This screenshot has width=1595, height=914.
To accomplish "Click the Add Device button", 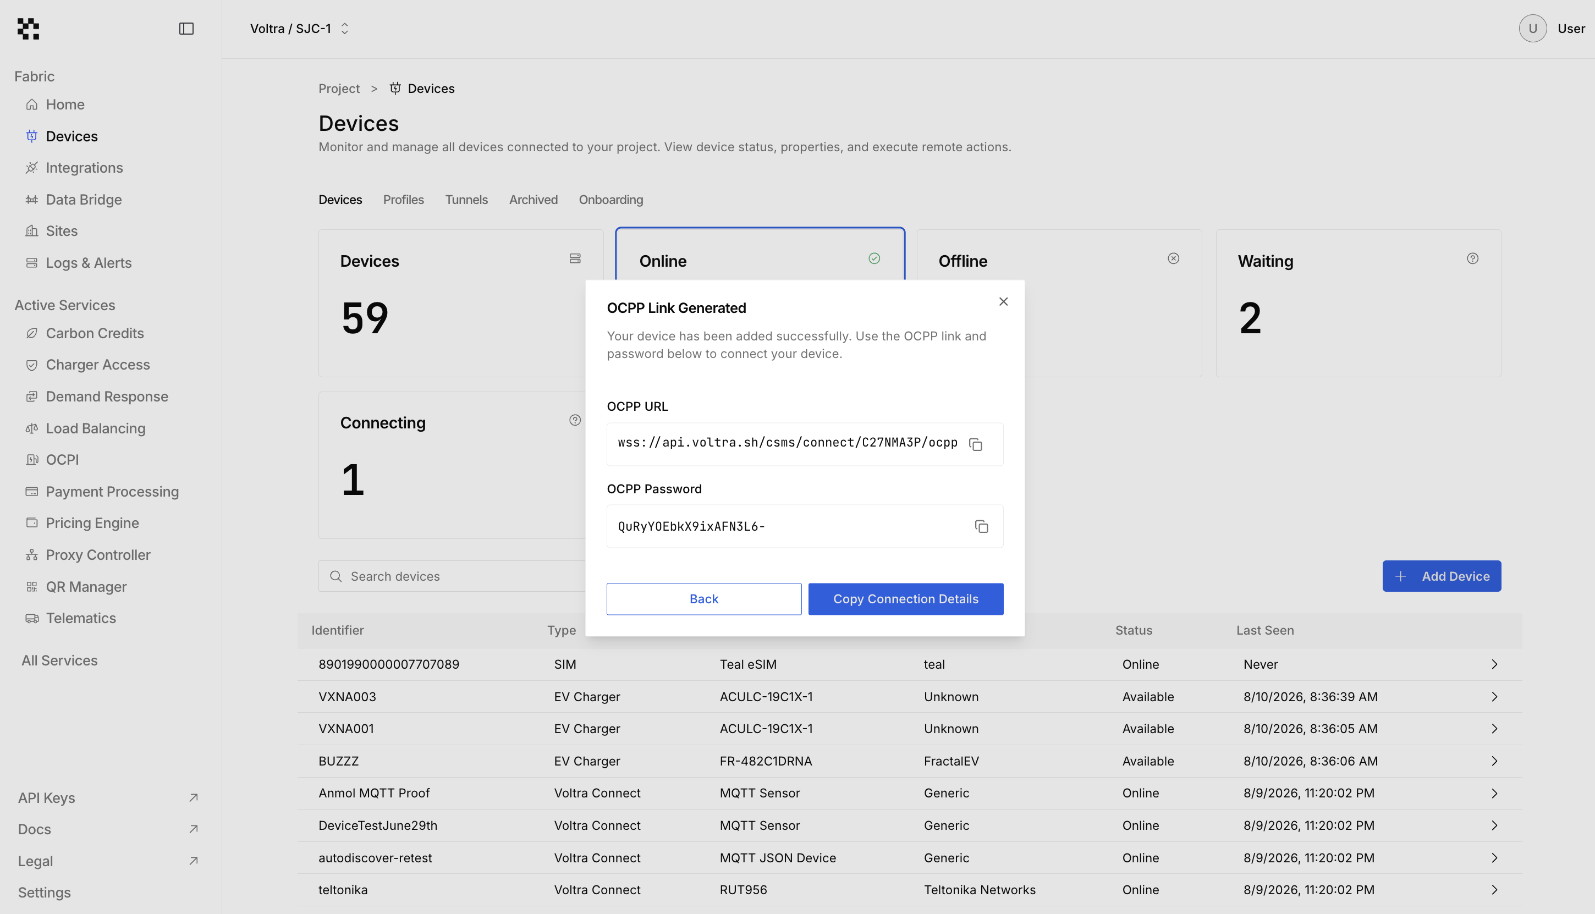I will coord(1441,576).
